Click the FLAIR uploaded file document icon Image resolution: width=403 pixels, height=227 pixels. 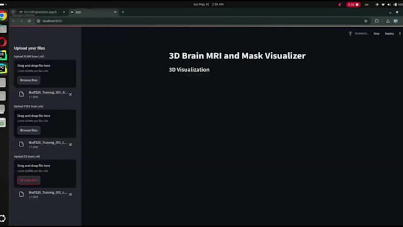(21, 94)
